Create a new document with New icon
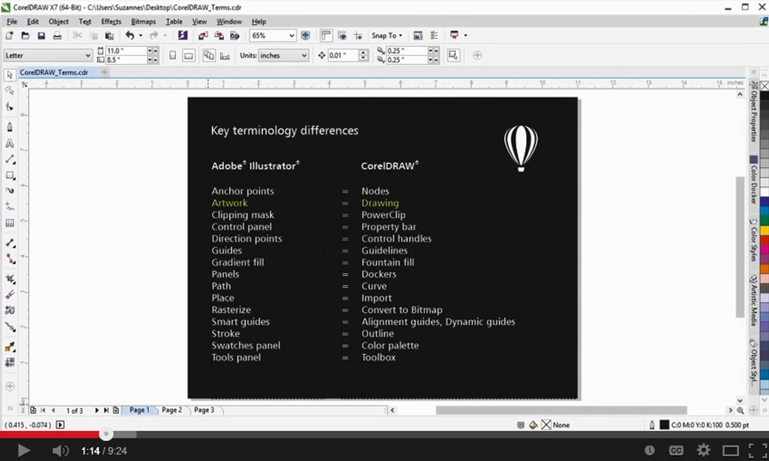 click(x=9, y=35)
